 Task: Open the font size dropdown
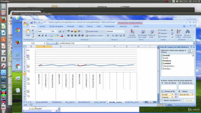pyautogui.click(x=57, y=31)
